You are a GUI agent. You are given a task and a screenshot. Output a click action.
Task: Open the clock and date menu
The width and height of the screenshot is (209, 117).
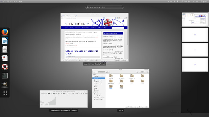[x=189, y=2]
